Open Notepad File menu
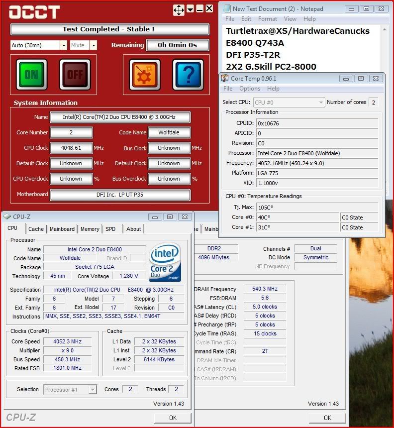 [x=230, y=19]
